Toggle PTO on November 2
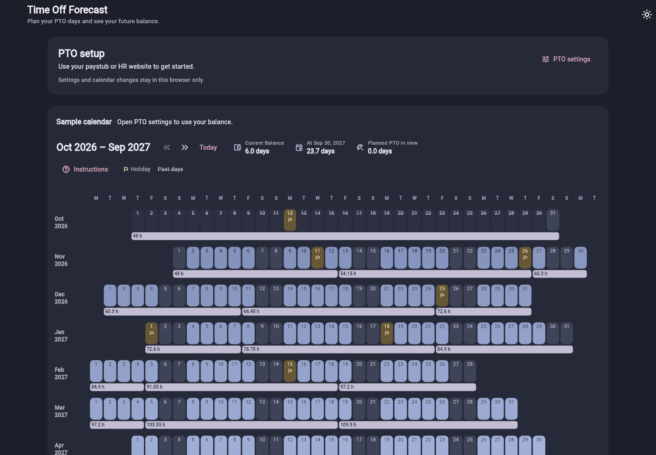 193,258
